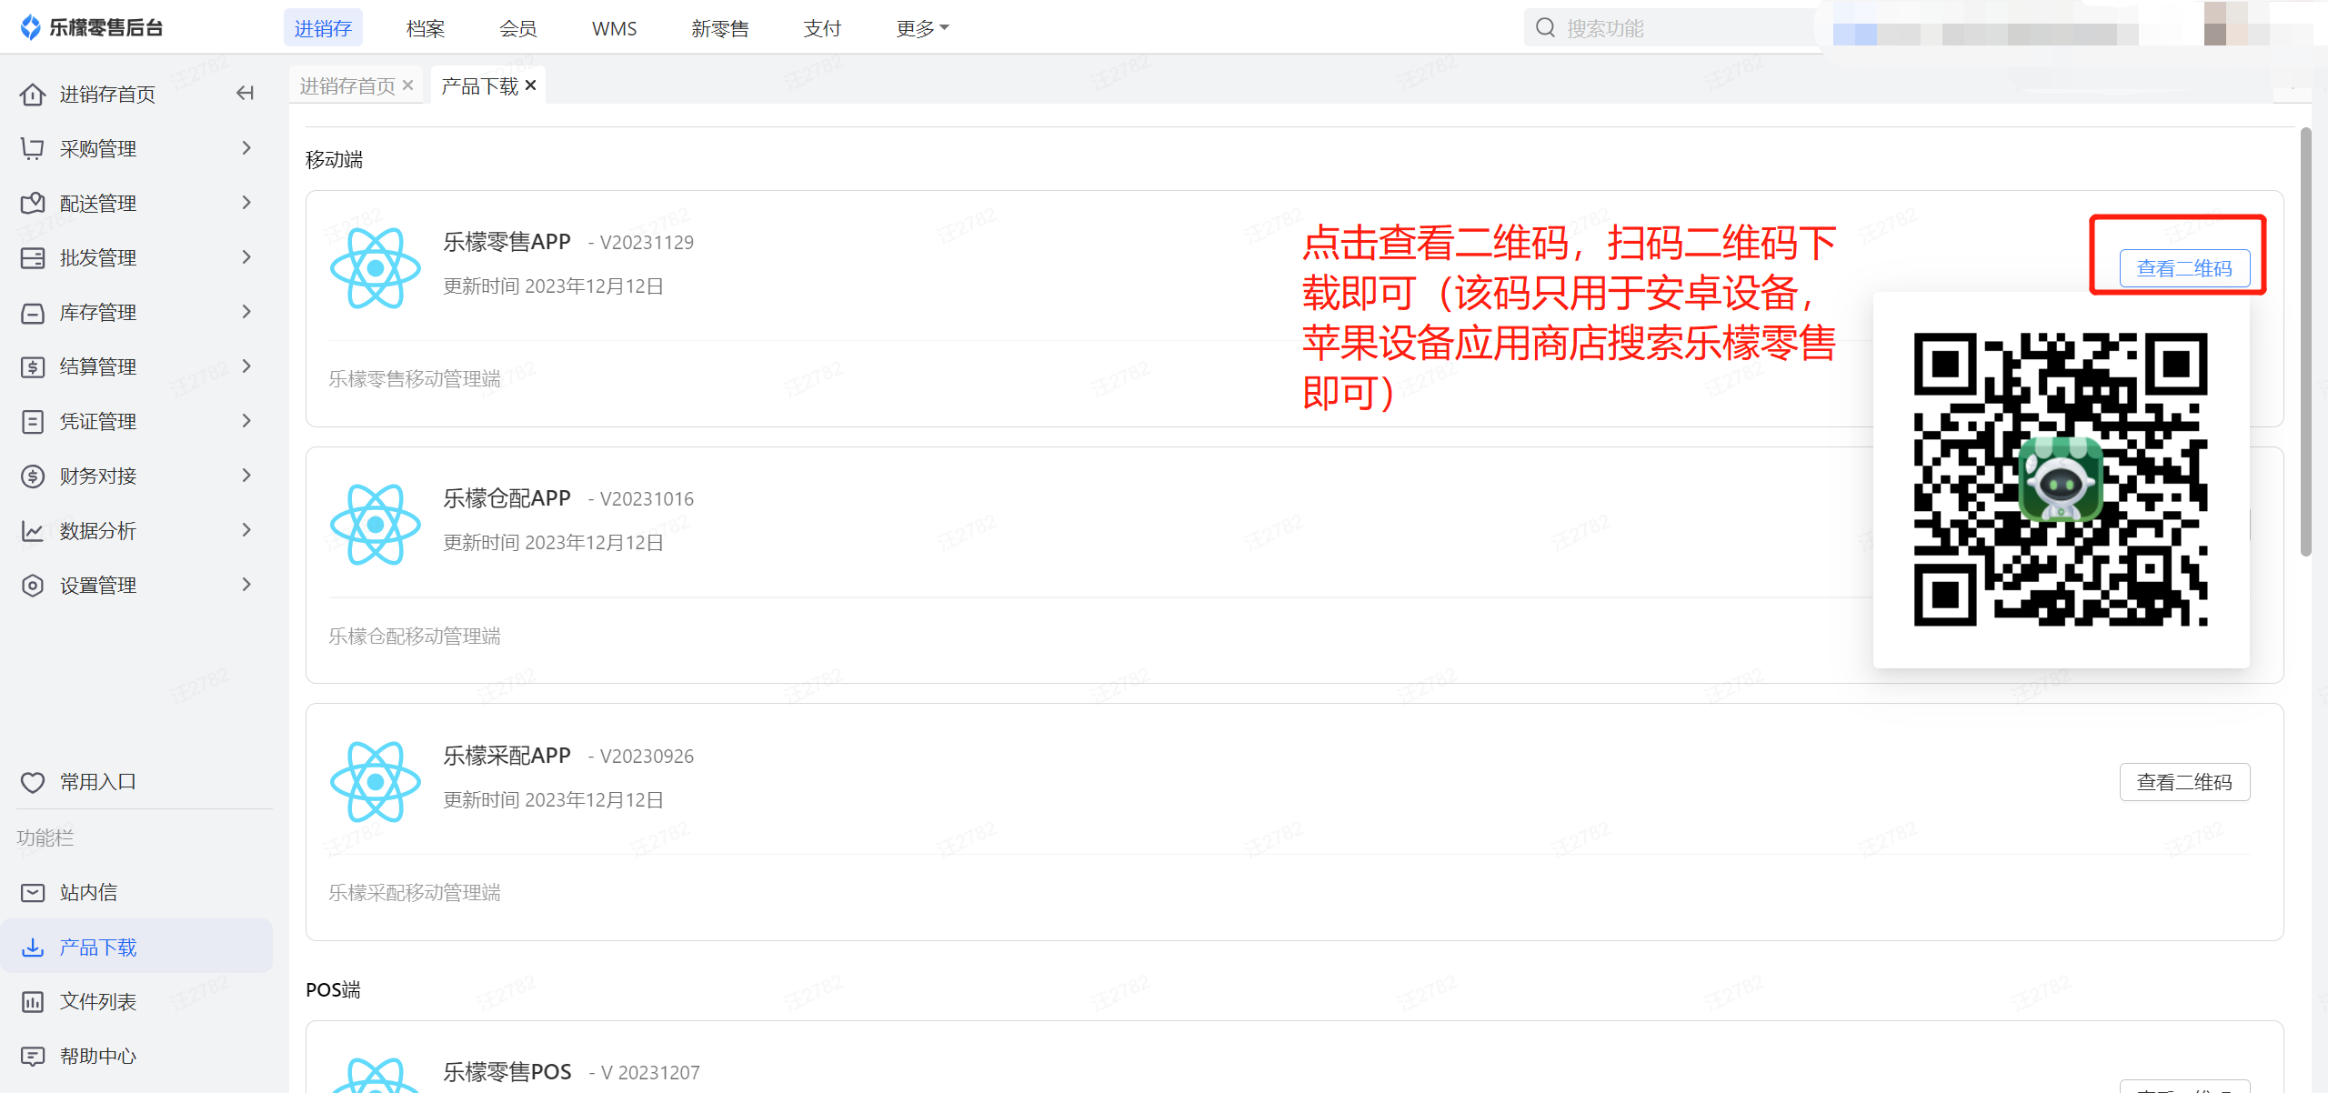This screenshot has width=2328, height=1093.
Task: Click the 乐檬采配APP atom logo
Action: tap(376, 782)
